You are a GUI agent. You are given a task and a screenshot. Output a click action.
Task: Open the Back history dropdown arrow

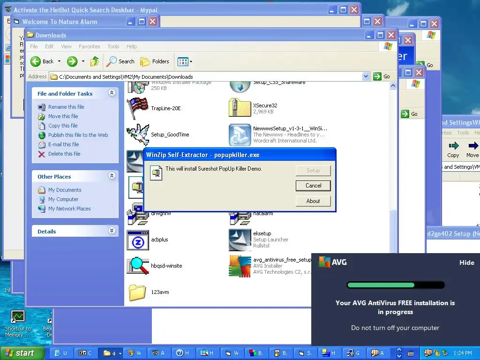click(60, 61)
